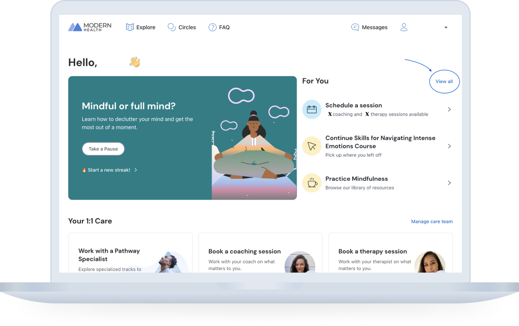This screenshot has height=326, width=519.
Task: Expand the Continue Skills course chevron
Action: point(449,146)
